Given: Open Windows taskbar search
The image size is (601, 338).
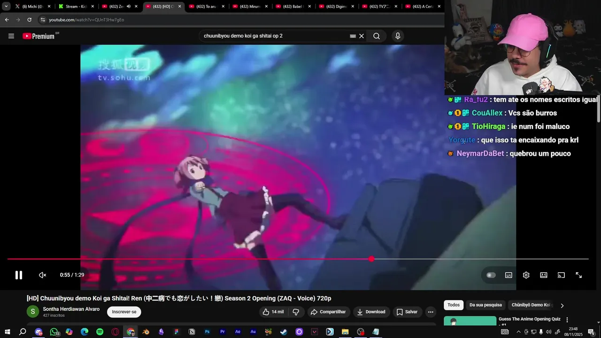Looking at the screenshot, I should coord(23,332).
